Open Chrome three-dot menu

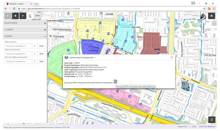(x=214, y=8)
